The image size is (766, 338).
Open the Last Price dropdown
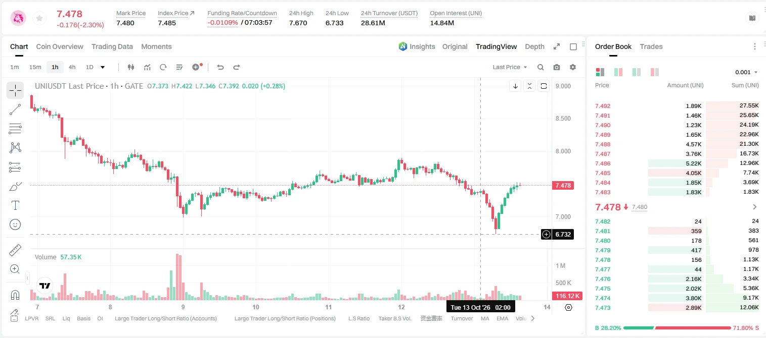coord(510,67)
